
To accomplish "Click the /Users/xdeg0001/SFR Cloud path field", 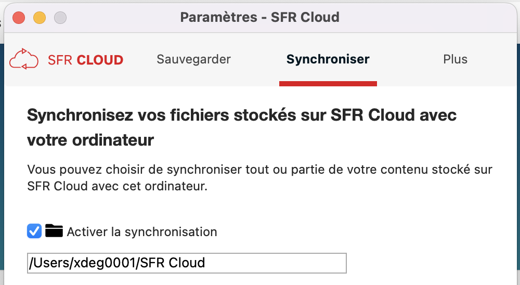I will pyautogui.click(x=187, y=263).
